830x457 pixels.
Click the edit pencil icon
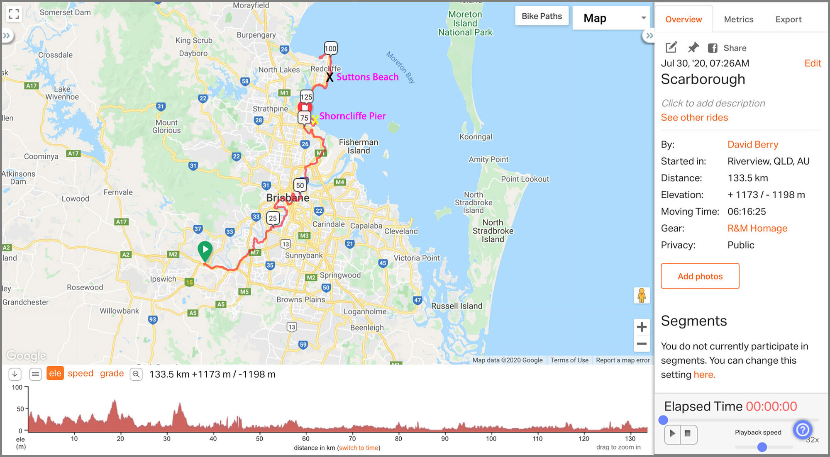point(671,48)
